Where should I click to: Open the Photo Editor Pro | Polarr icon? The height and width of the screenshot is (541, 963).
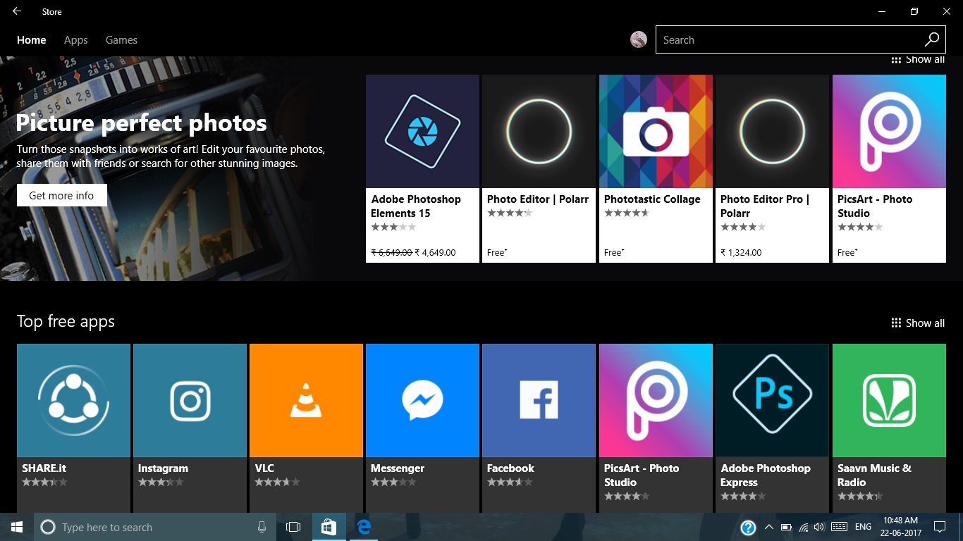click(x=772, y=131)
